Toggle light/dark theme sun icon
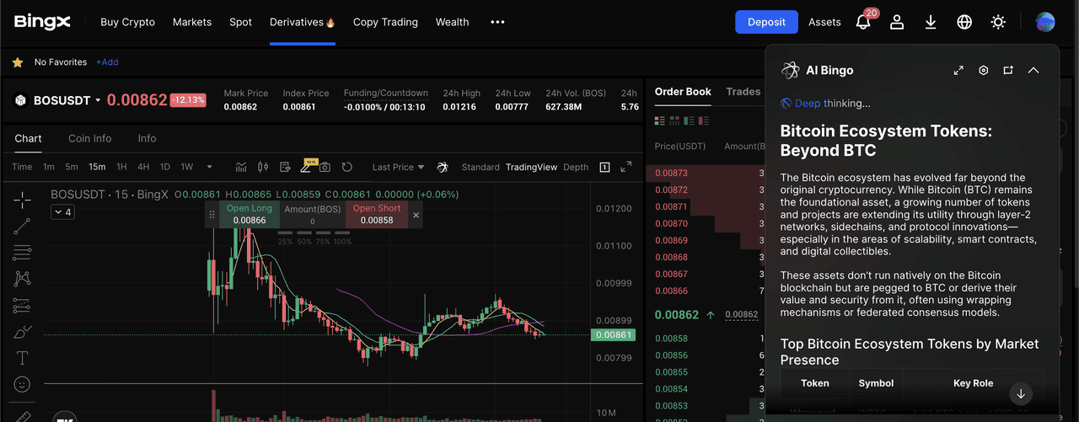The width and height of the screenshot is (1079, 422). 998,23
